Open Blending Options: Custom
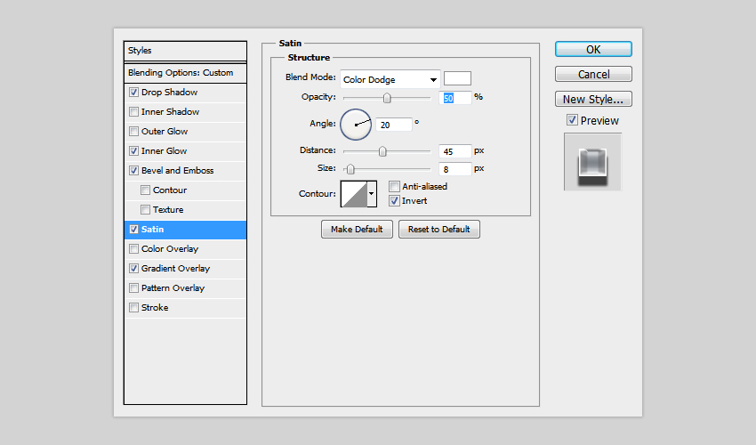This screenshot has width=756, height=445. coord(185,73)
